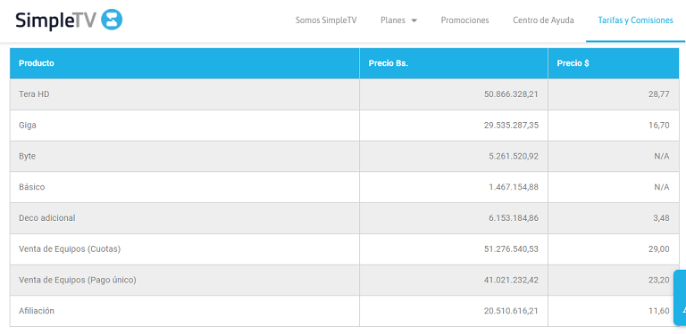Click the SimpleTV wordmark text
This screenshot has width=686, height=334.
[55, 20]
